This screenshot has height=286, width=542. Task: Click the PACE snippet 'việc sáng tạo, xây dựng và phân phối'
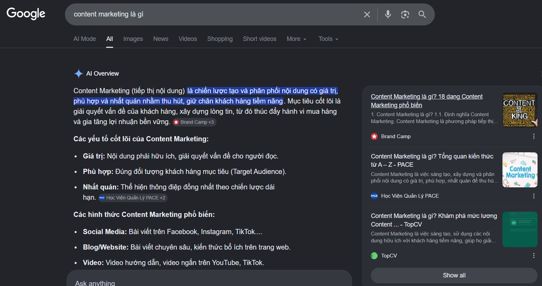click(434, 178)
